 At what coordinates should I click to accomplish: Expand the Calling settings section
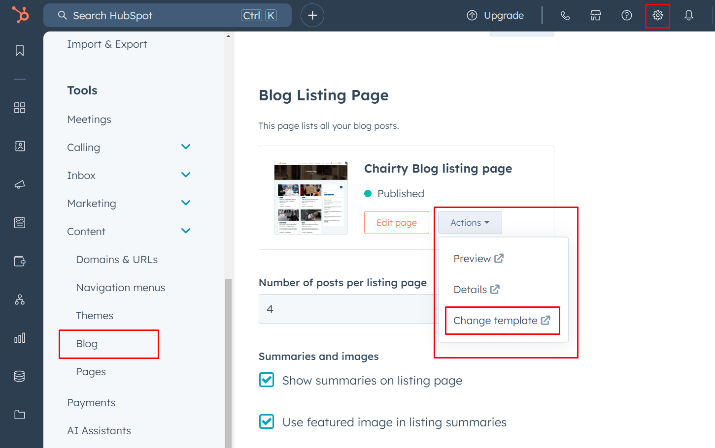click(x=185, y=147)
